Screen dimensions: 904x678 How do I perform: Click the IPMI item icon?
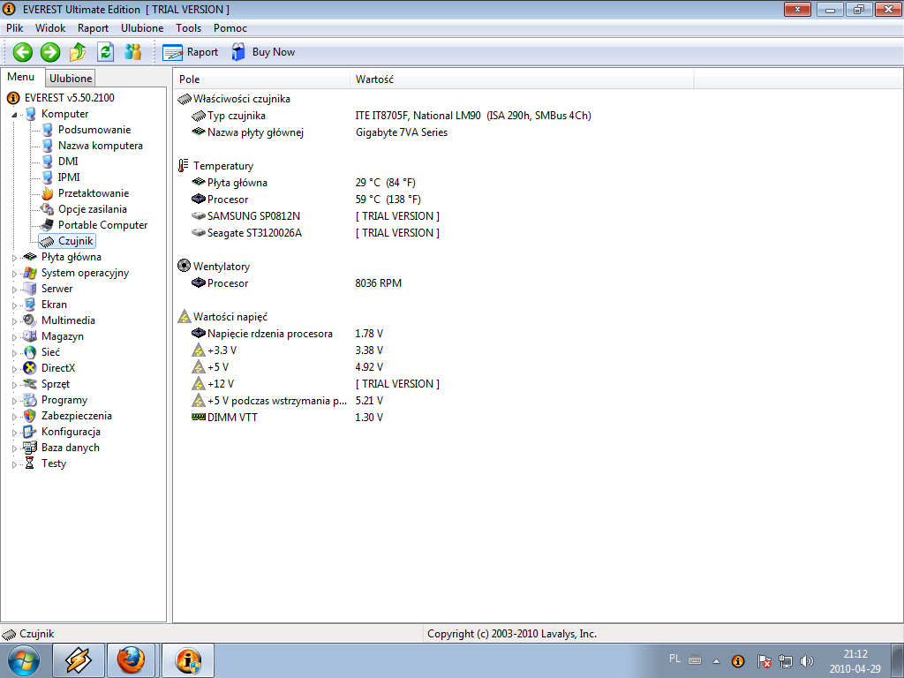tap(48, 177)
